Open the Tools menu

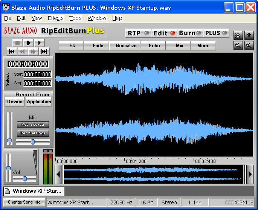75,18
